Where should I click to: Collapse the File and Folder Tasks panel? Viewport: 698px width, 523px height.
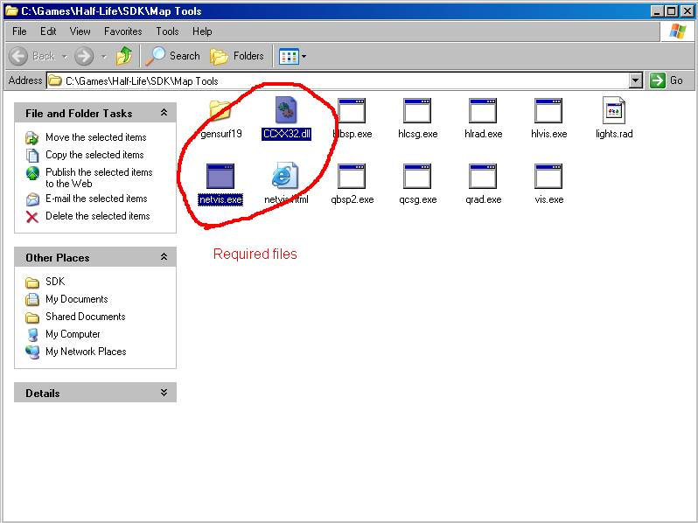click(x=164, y=113)
